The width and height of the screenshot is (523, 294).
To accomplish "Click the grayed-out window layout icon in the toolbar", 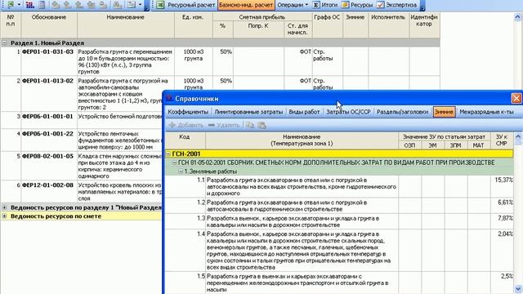I will [x=132, y=5].
